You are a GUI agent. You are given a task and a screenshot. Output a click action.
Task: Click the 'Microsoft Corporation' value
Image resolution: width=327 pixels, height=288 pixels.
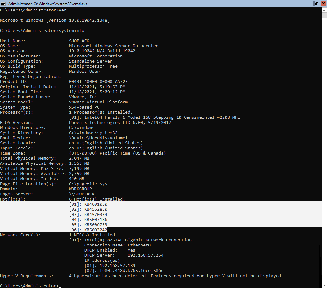pyautogui.click(x=96, y=56)
